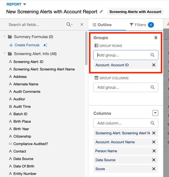Focus Group Columns Add group input
The height and width of the screenshot is (177, 169).
pos(126,87)
